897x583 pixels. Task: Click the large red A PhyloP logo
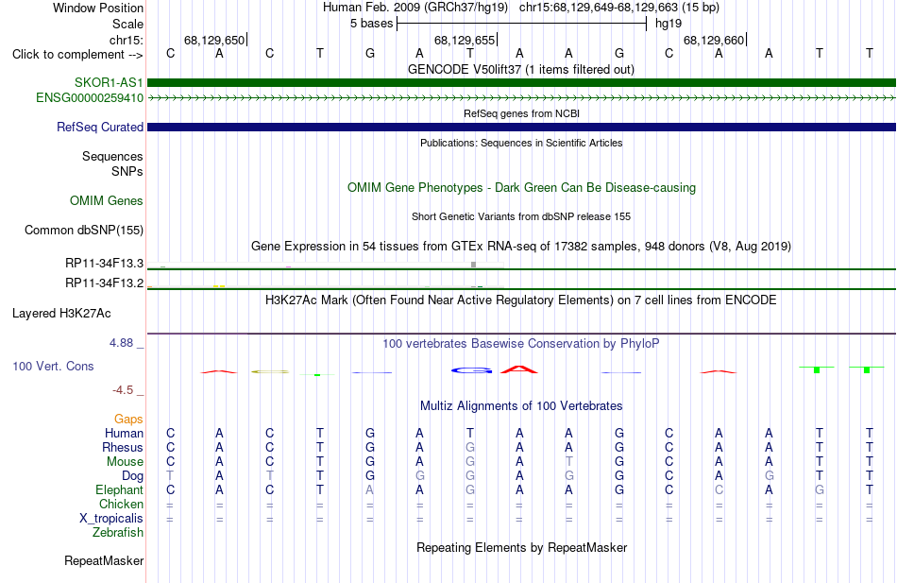point(519,369)
